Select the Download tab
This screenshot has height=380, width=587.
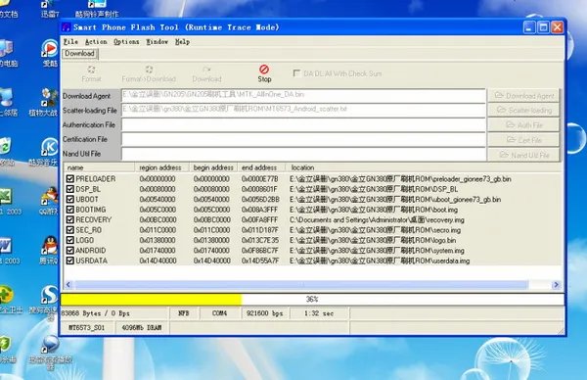pos(80,54)
